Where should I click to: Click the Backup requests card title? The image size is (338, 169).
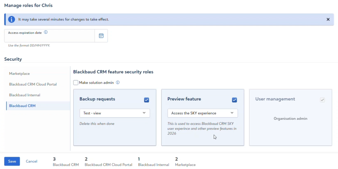pyautogui.click(x=97, y=99)
